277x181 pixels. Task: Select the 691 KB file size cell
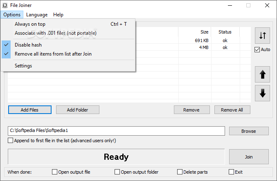click(195, 40)
